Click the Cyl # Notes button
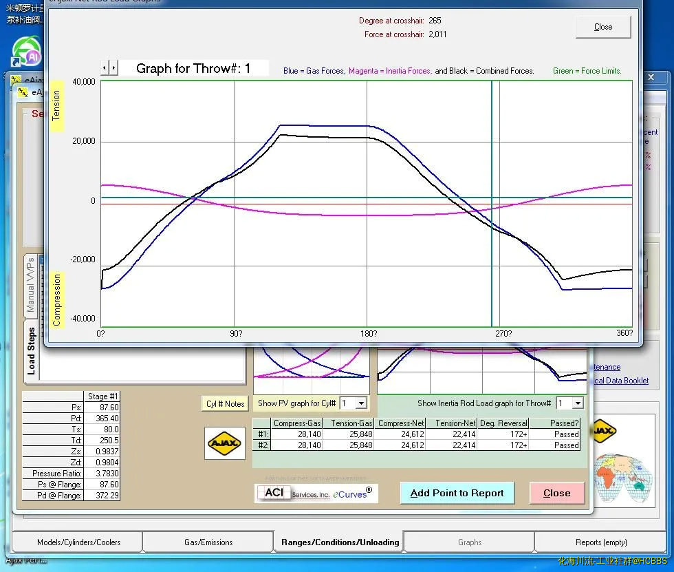The height and width of the screenshot is (572, 674). click(225, 404)
